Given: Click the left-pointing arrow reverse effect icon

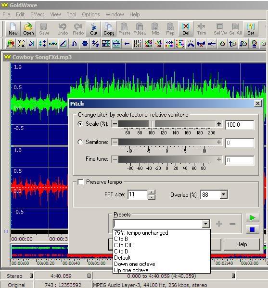Looking at the screenshot, I should point(127,44).
